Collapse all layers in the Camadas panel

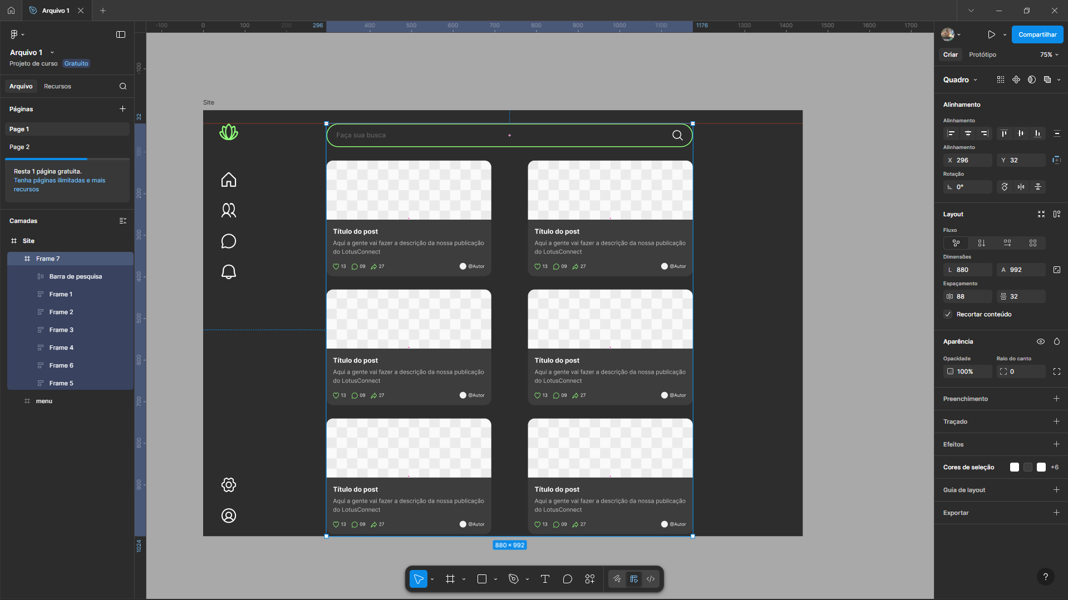coord(123,221)
